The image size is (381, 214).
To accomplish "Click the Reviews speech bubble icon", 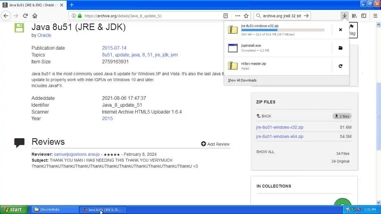I will point(19,143).
